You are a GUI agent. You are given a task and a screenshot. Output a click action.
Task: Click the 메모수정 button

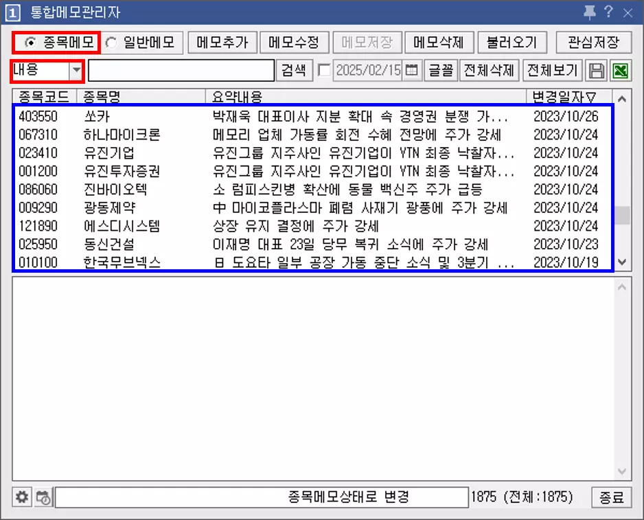point(294,43)
